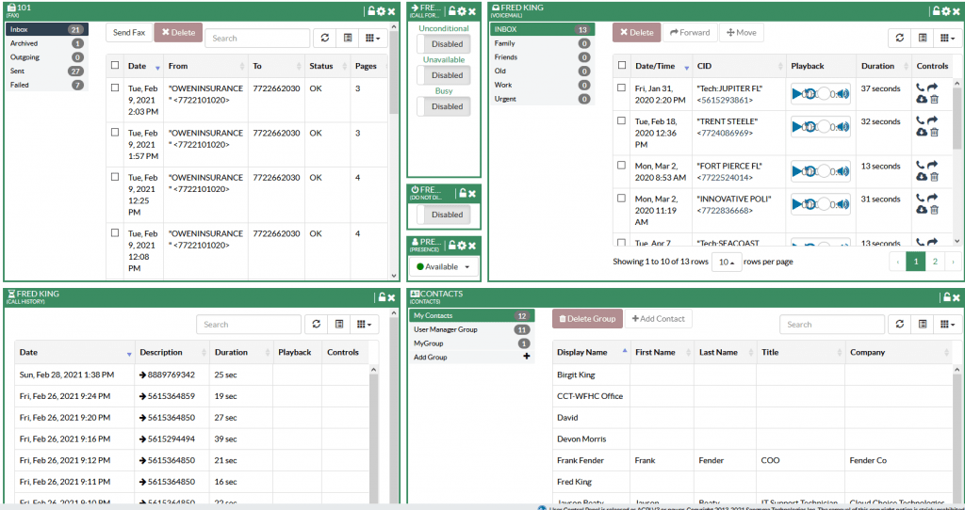
Task: Sort contacts by Display Name
Action: [x=591, y=352]
